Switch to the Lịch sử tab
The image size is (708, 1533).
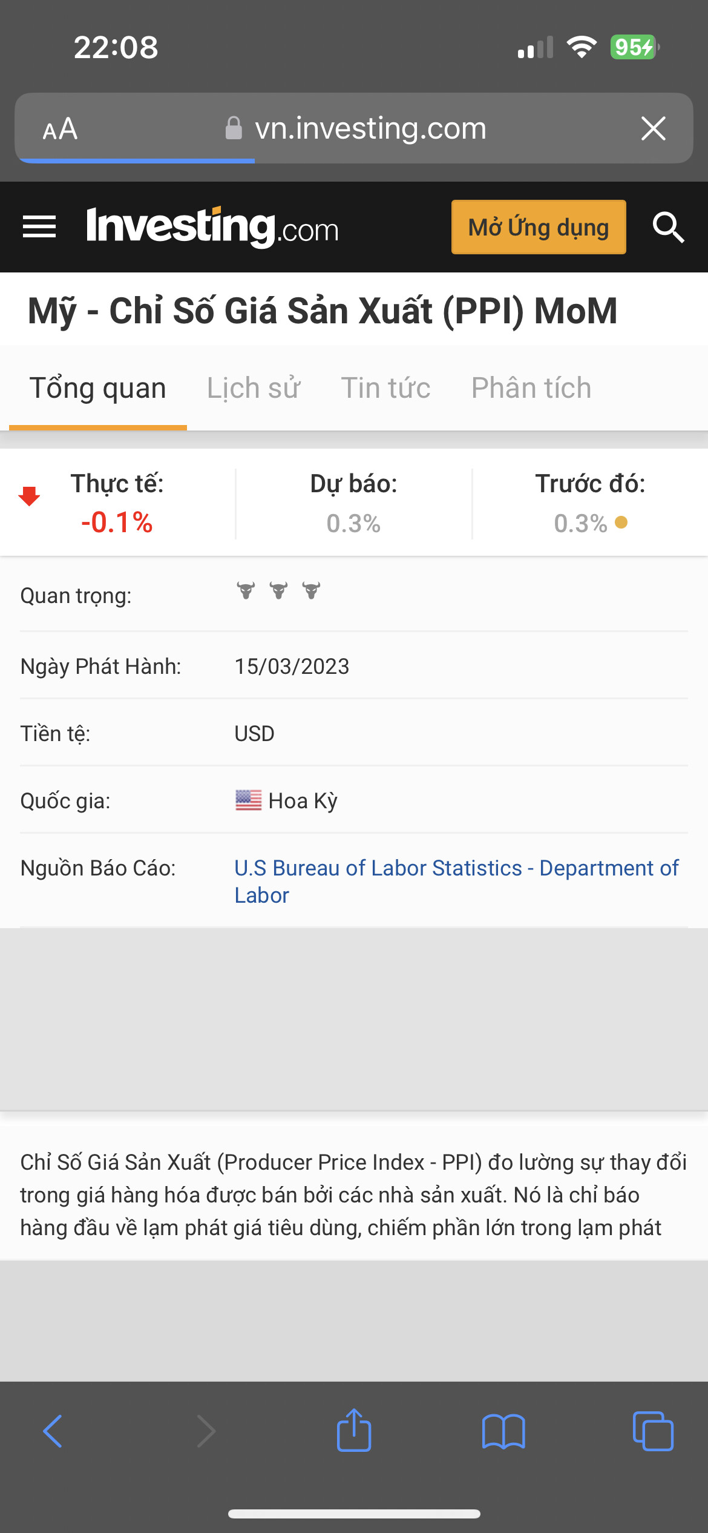click(254, 388)
